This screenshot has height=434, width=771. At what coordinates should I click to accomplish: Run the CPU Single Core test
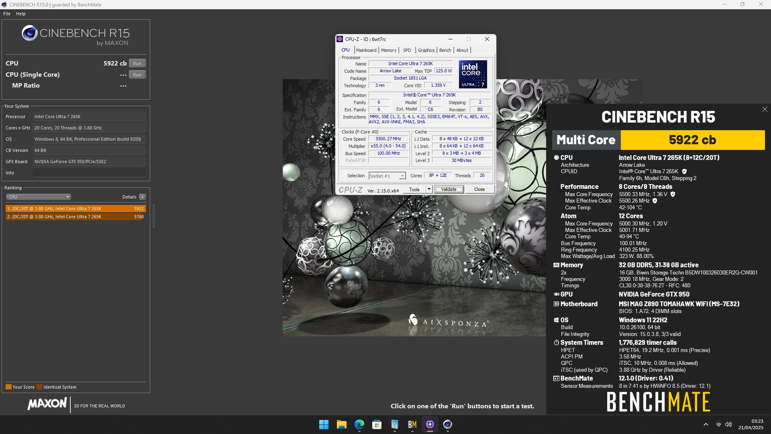tap(137, 75)
